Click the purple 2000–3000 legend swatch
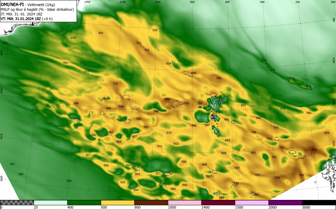 (285, 203)
